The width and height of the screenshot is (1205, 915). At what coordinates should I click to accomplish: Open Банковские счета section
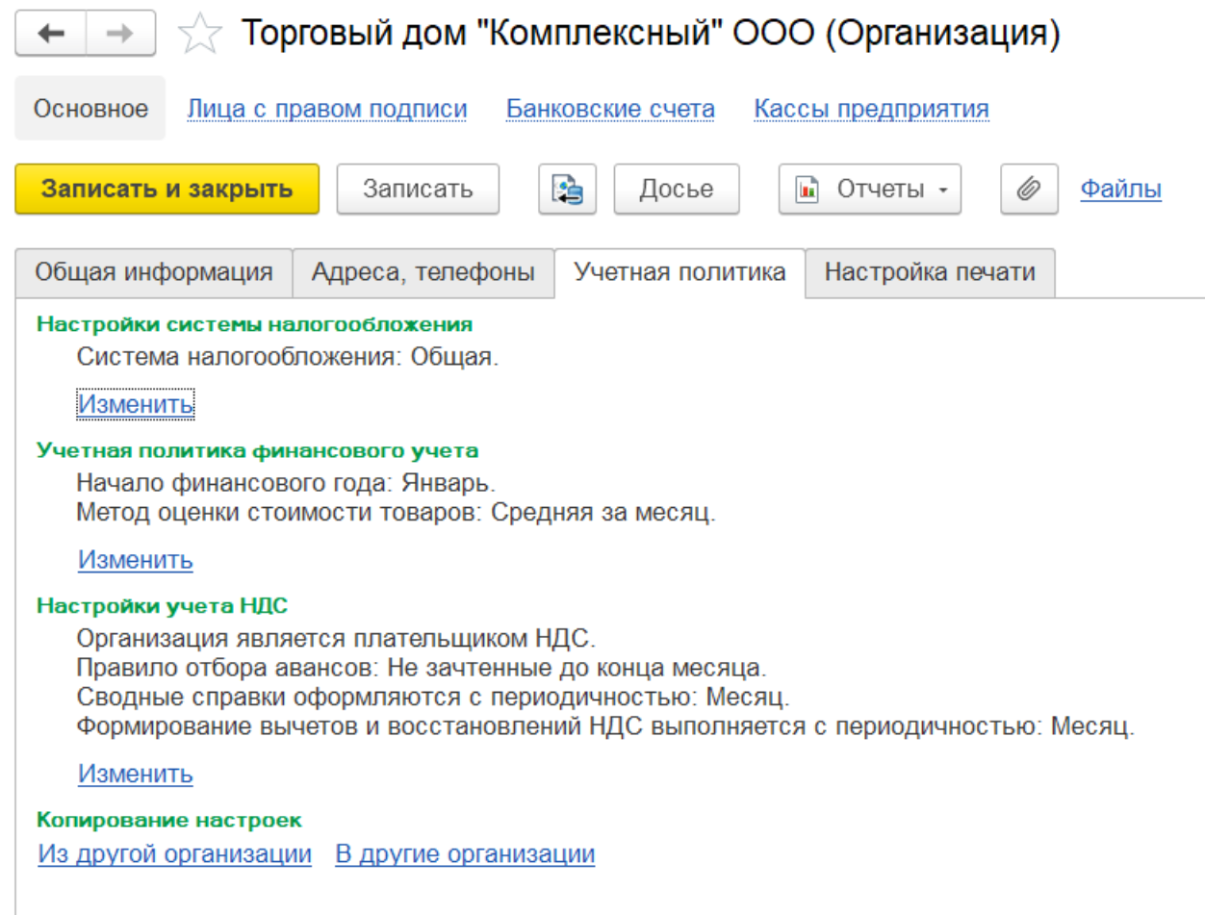click(x=610, y=109)
